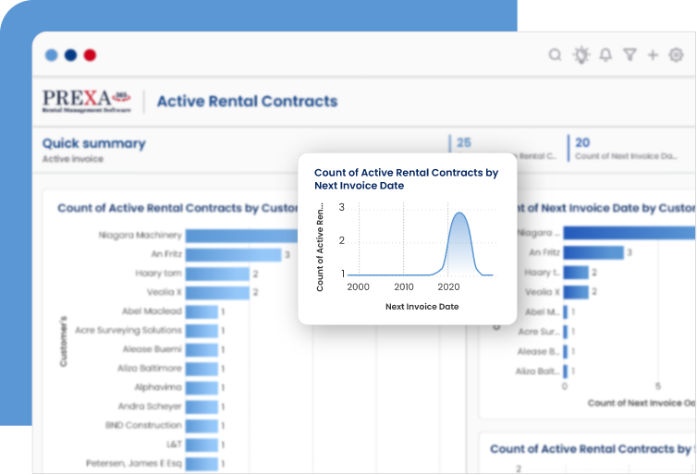Open the settings gear icon
Viewport: 697px width, 475px height.
tap(676, 55)
